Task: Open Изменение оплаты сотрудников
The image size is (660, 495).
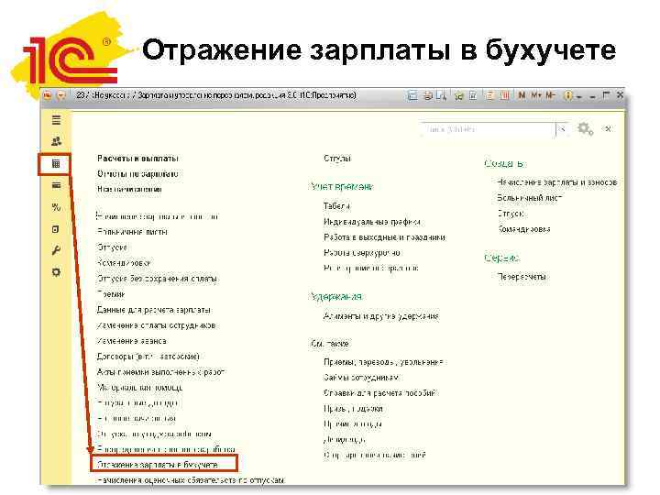Action: [x=156, y=324]
